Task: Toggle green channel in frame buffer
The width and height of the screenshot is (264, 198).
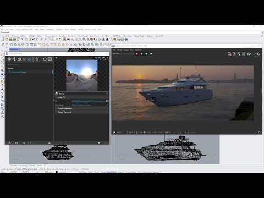Action: coord(141,54)
